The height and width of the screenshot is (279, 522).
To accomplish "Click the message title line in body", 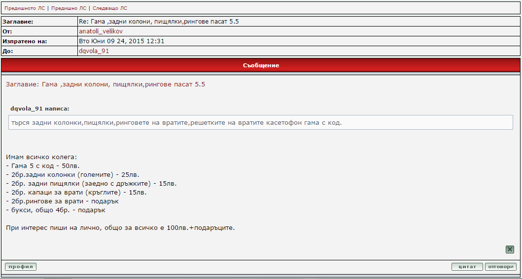I will pyautogui.click(x=105, y=84).
